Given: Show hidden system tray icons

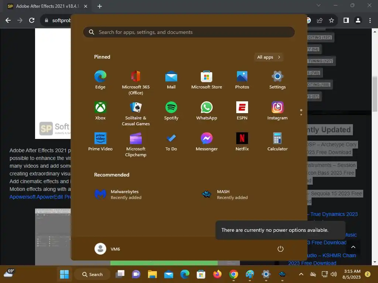Looking at the screenshot, I should (x=301, y=274).
